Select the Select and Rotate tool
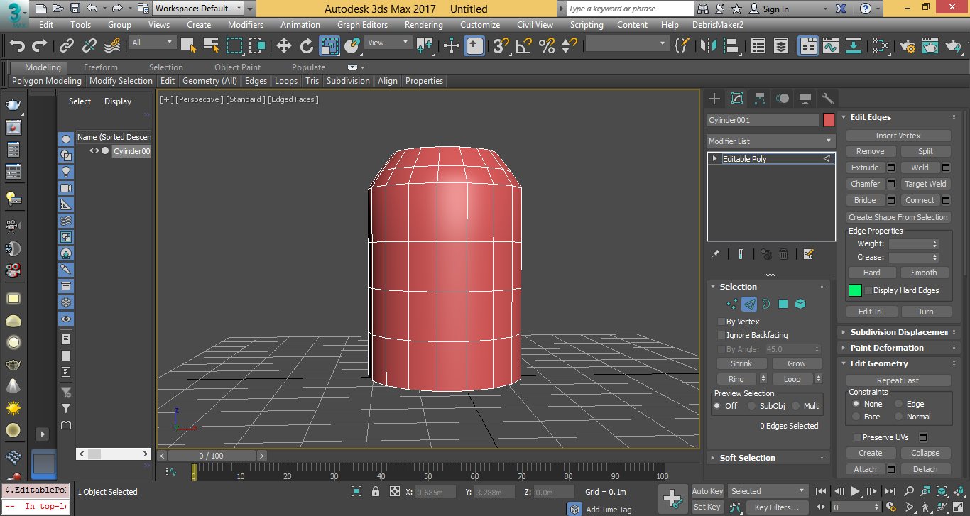The height and width of the screenshot is (516, 970). pyautogui.click(x=307, y=45)
